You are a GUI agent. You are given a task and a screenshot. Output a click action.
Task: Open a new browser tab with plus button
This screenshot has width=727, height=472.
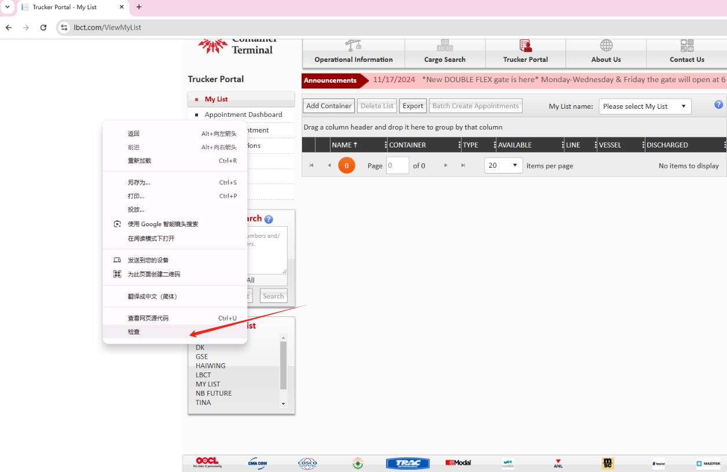139,7
